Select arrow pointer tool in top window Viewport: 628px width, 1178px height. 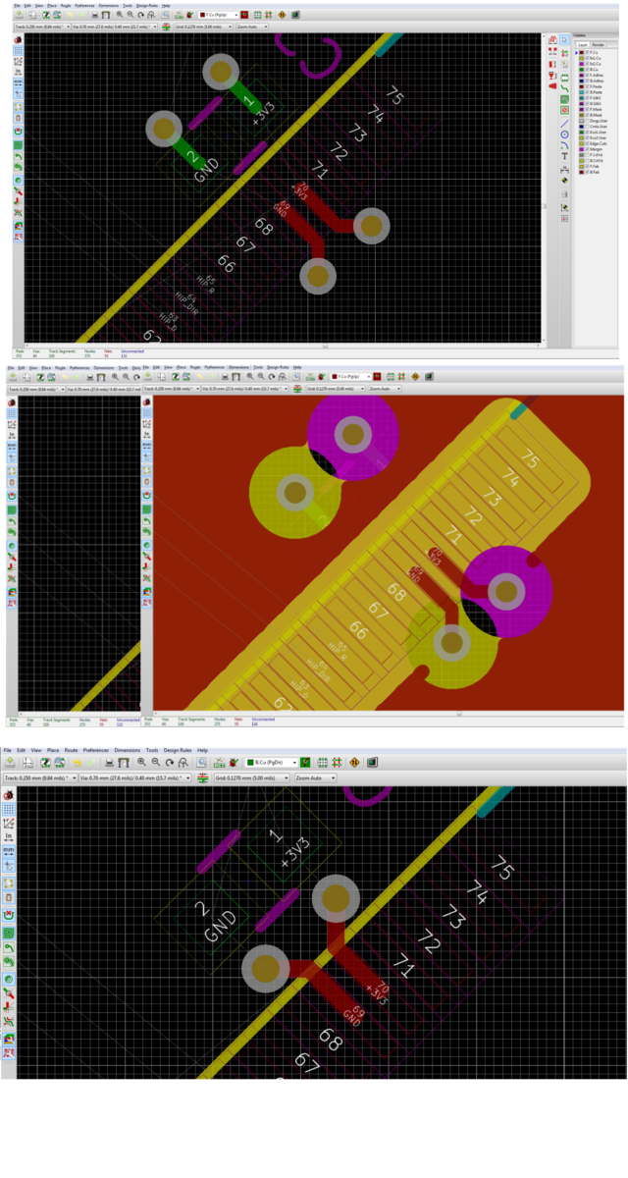click(x=564, y=39)
